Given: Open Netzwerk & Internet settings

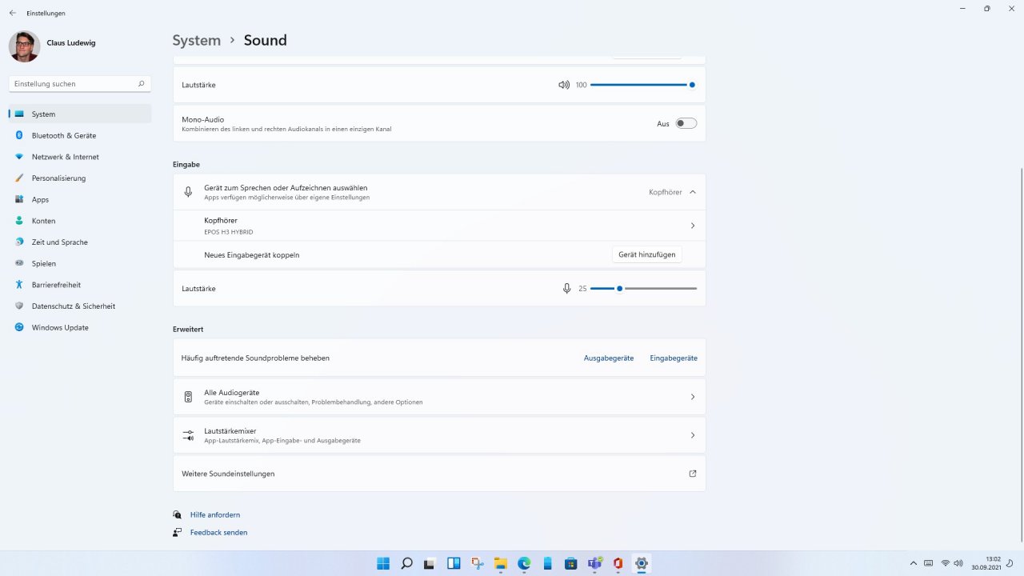Looking at the screenshot, I should [x=80, y=157].
